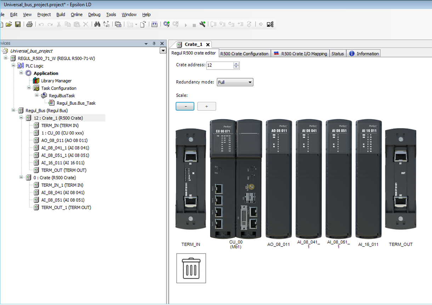The height and width of the screenshot is (305, 432).
Task: Click the wrench debug icon in toolbar
Action: click(x=203, y=24)
